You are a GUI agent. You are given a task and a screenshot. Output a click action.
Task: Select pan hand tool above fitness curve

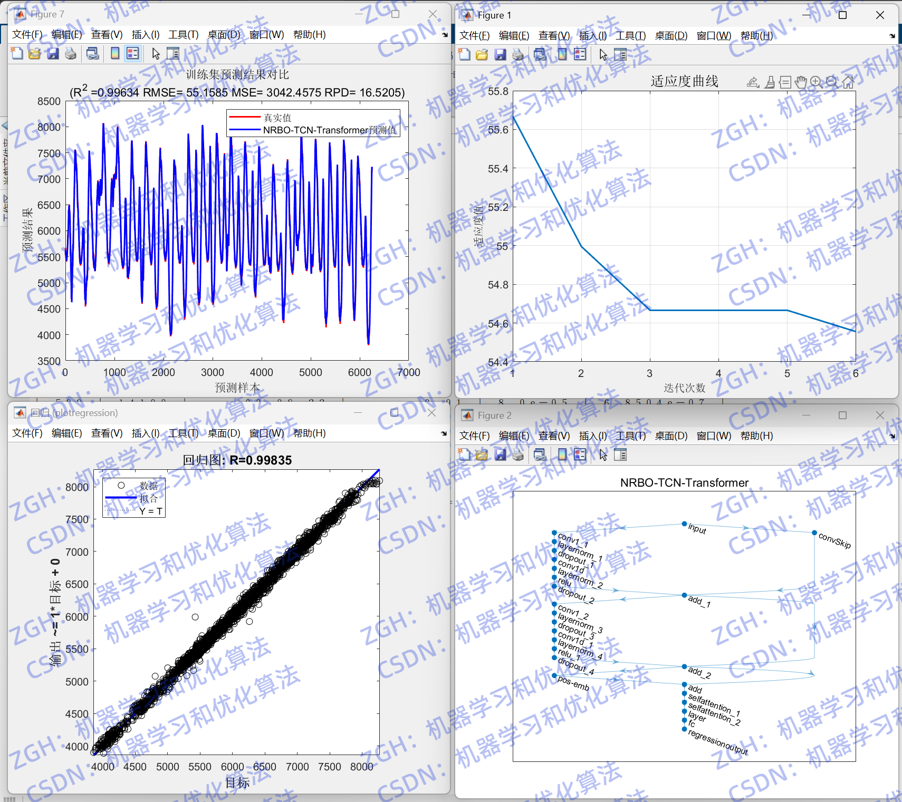(801, 82)
